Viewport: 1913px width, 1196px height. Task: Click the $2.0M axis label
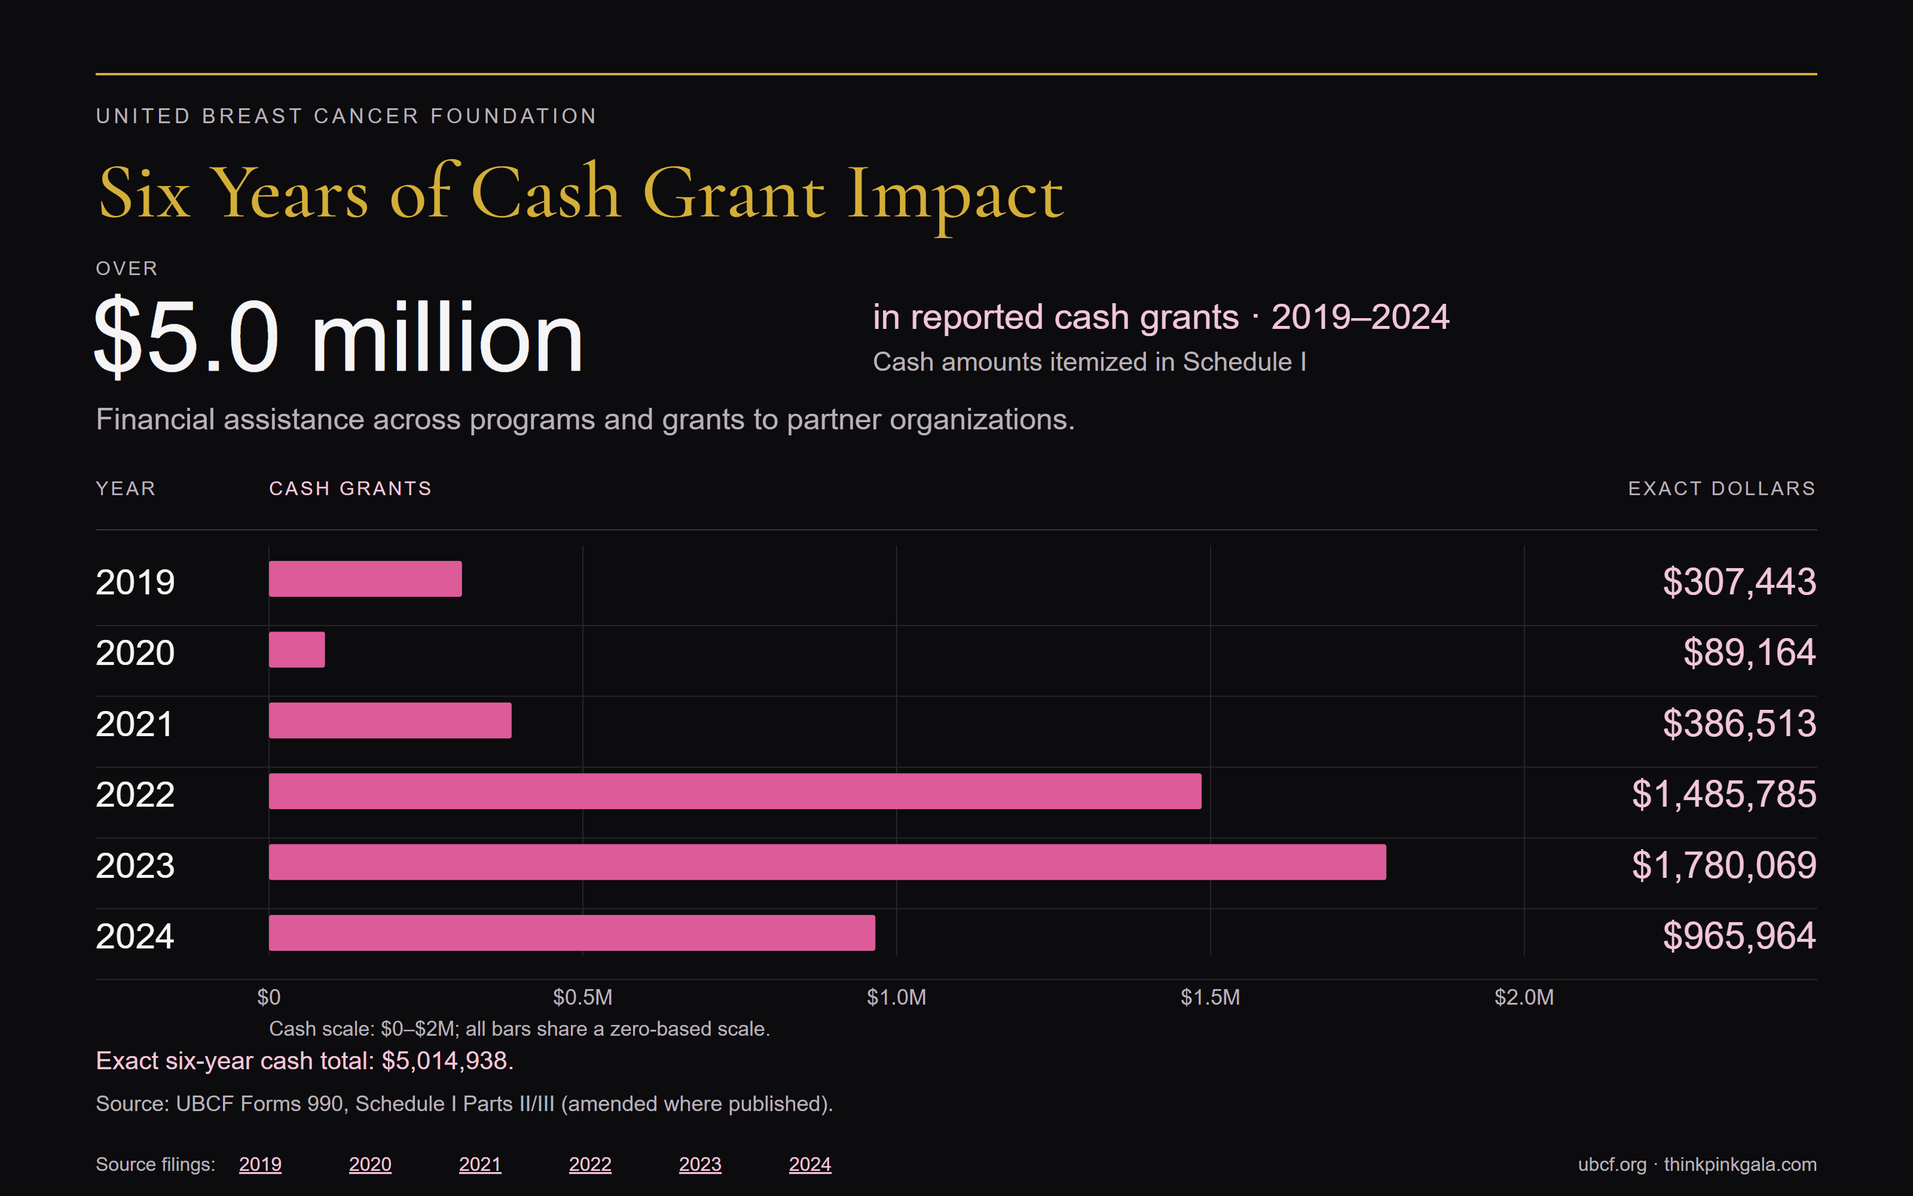click(x=1524, y=997)
